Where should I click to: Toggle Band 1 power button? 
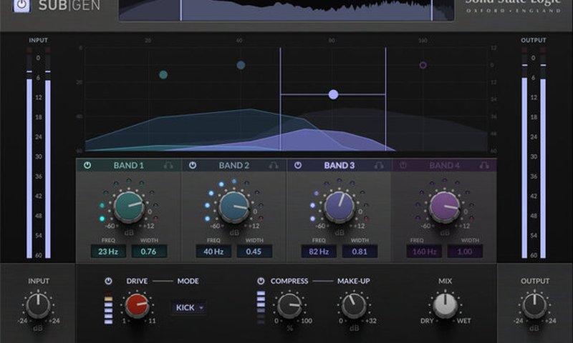pyautogui.click(x=87, y=165)
